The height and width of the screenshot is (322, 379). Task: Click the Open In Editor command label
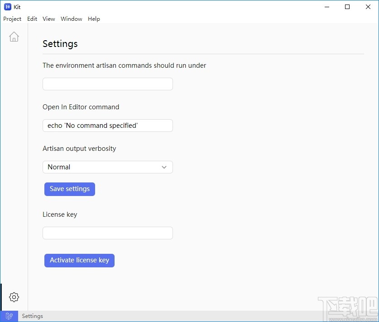(x=81, y=107)
